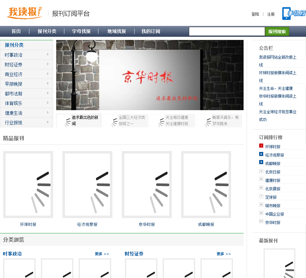306x278 pixels.
Task: Click the 成都晚报 caption under the featured cover
Action: tap(206, 224)
